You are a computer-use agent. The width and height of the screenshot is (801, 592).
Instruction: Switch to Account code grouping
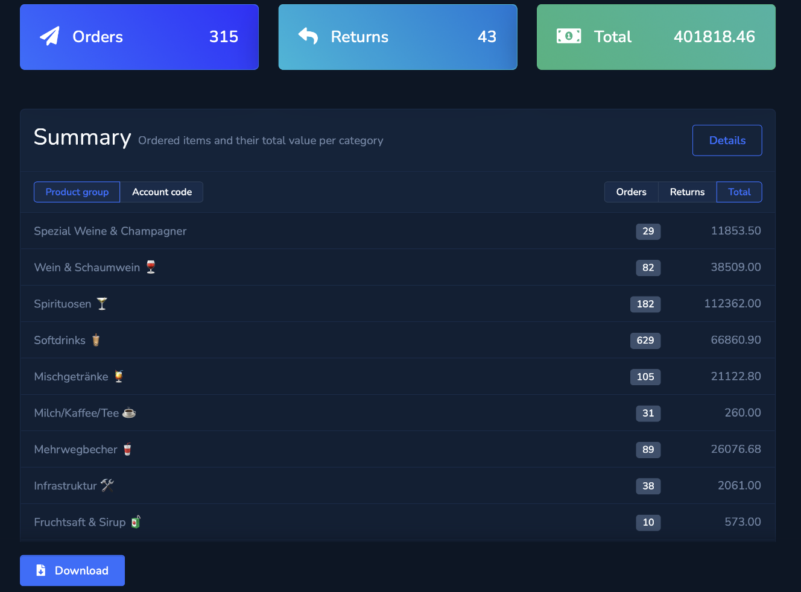tap(162, 192)
